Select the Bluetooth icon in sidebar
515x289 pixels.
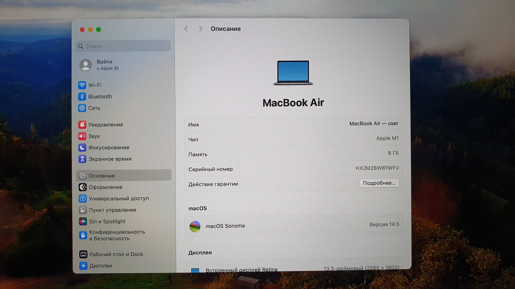pyautogui.click(x=82, y=97)
